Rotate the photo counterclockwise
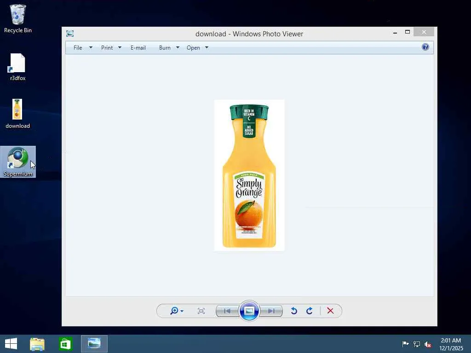471x353 pixels. 294,311
